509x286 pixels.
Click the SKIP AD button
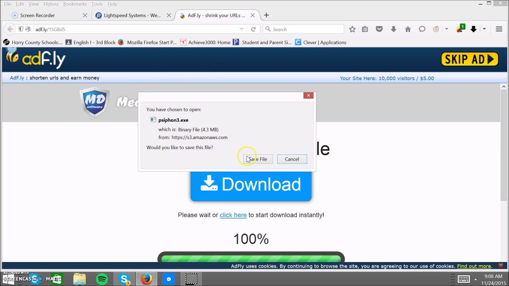[x=470, y=59]
